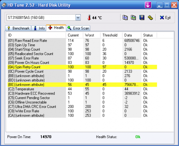The width and height of the screenshot is (179, 146).
Task: Click the green Health Status Ok value
Action: (x=138, y=137)
